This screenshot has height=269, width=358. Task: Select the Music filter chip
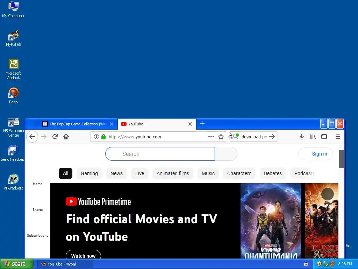[x=208, y=173]
